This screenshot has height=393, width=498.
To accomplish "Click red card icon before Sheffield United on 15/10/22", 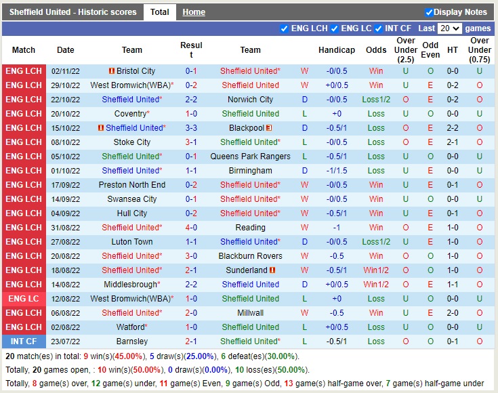I will coord(101,128).
